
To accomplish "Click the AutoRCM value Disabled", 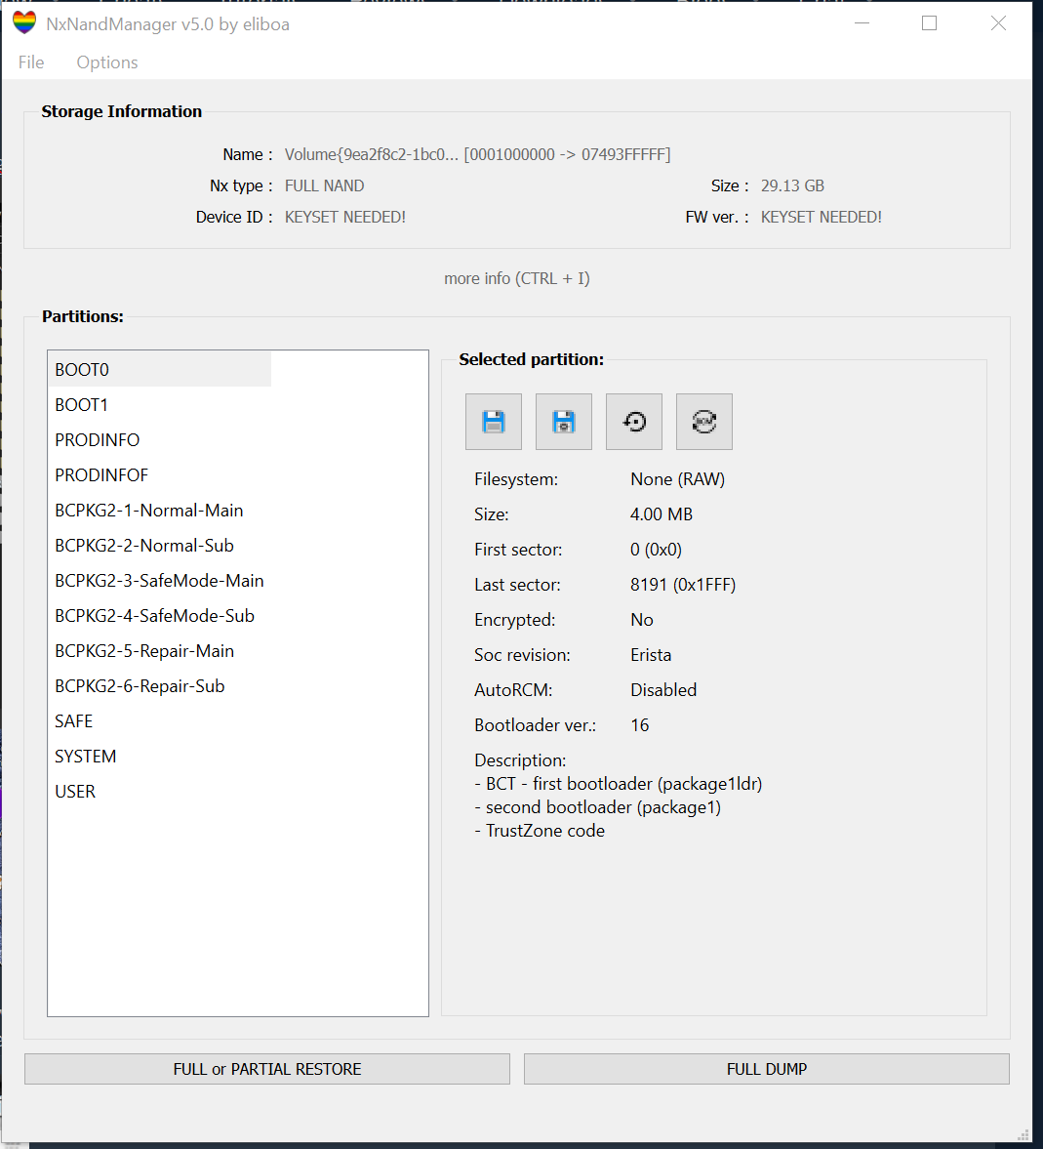I will point(663,690).
